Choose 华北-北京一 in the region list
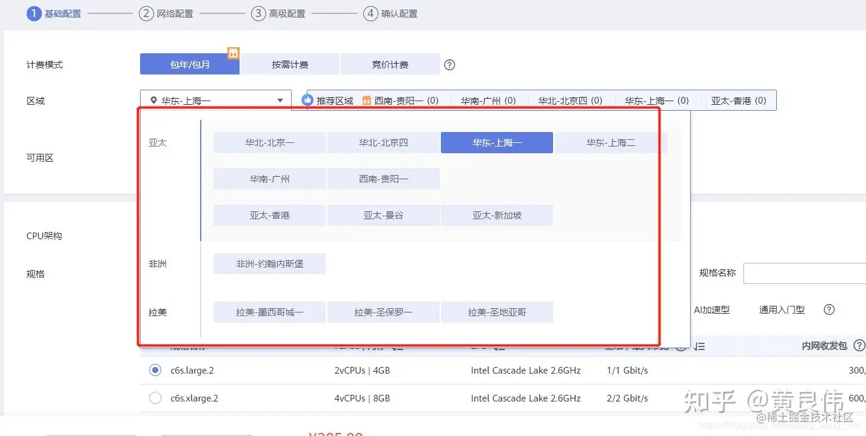866x436 pixels. coord(269,143)
